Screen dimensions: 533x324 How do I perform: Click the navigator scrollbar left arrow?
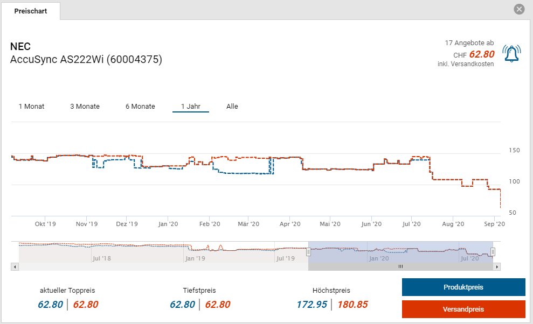15,266
